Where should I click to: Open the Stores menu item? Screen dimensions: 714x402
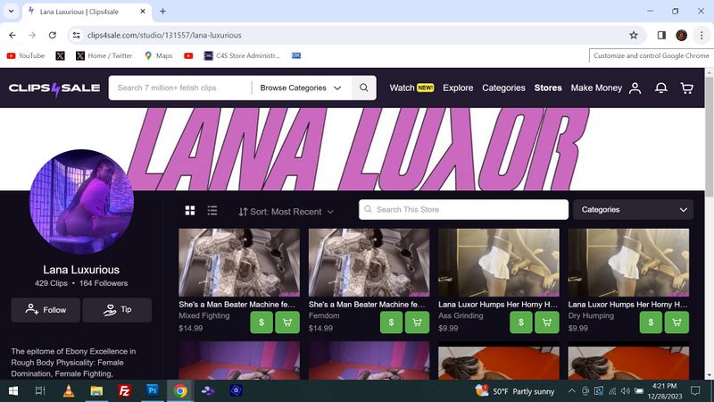[x=548, y=88]
